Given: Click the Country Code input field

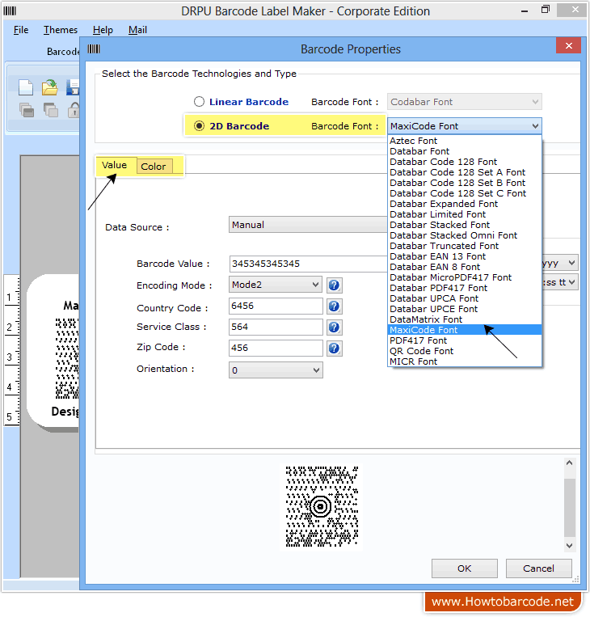Looking at the screenshot, I should click(276, 306).
